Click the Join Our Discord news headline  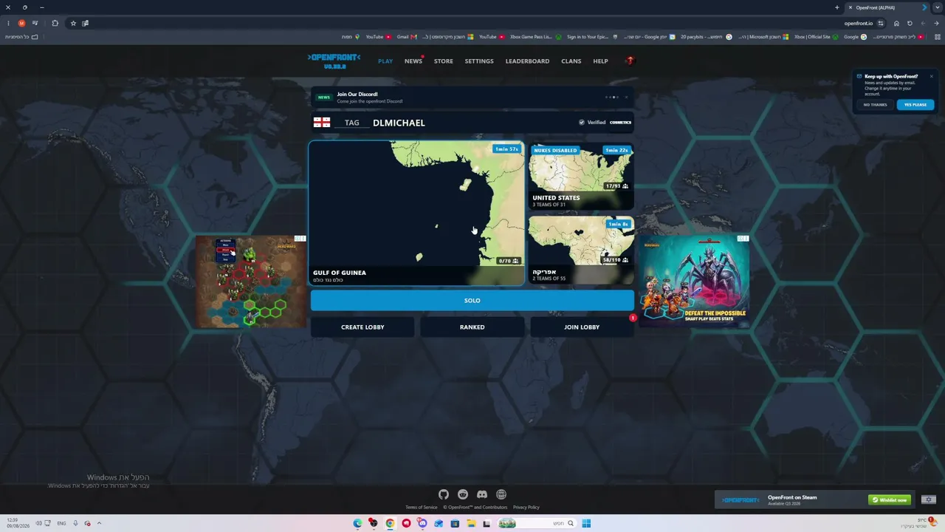pos(357,94)
